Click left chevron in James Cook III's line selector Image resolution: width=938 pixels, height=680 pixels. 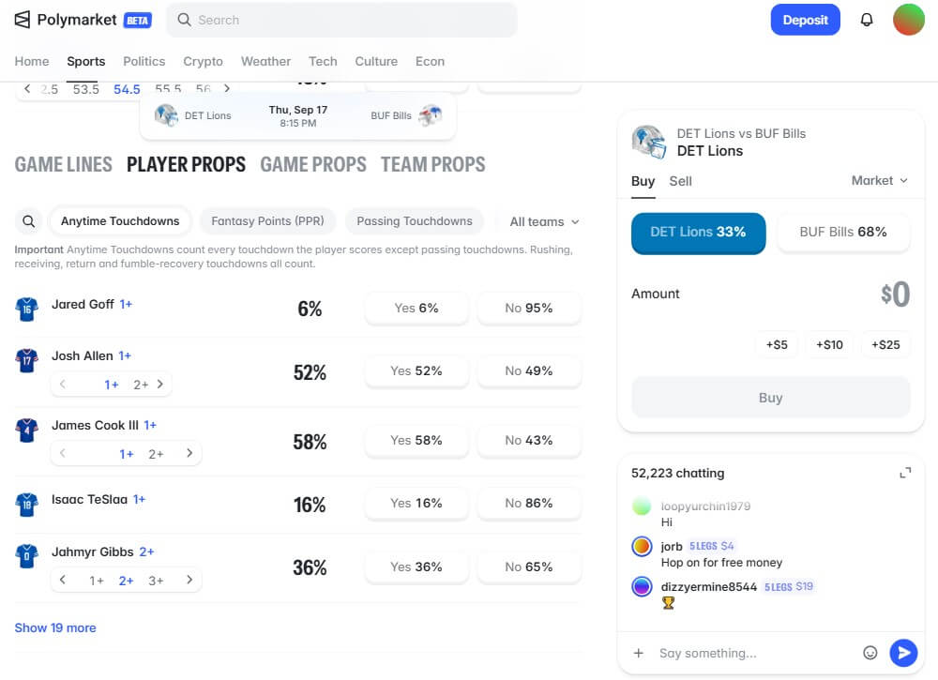click(63, 453)
